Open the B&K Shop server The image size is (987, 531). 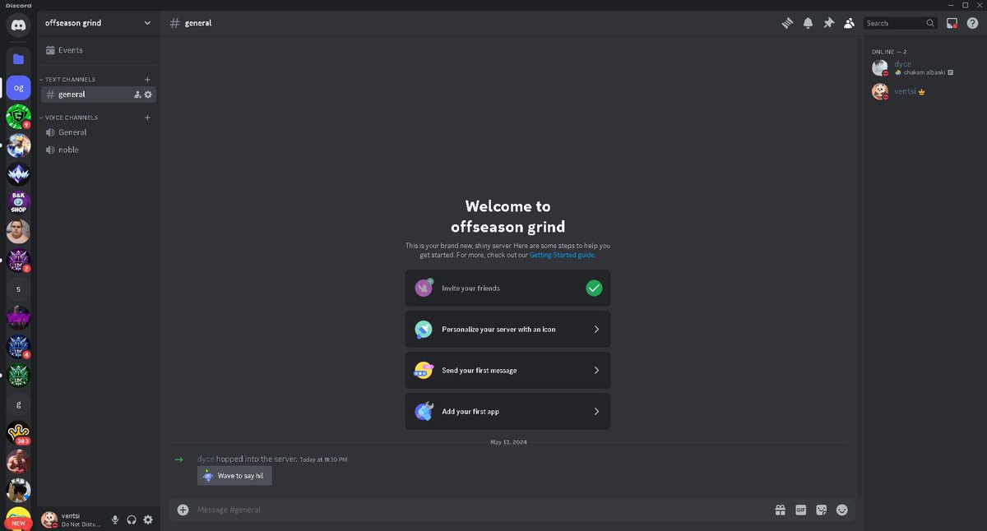18,203
